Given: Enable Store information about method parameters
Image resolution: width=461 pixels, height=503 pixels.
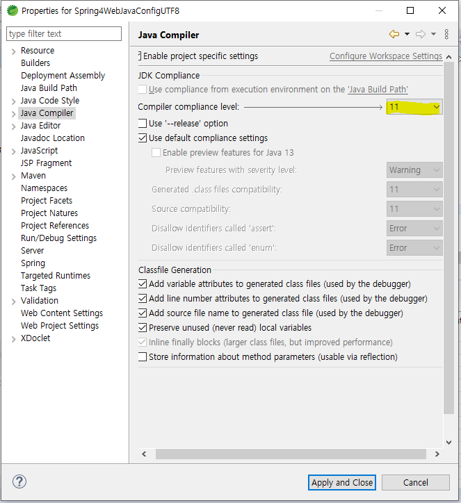Looking at the screenshot, I should pos(143,356).
